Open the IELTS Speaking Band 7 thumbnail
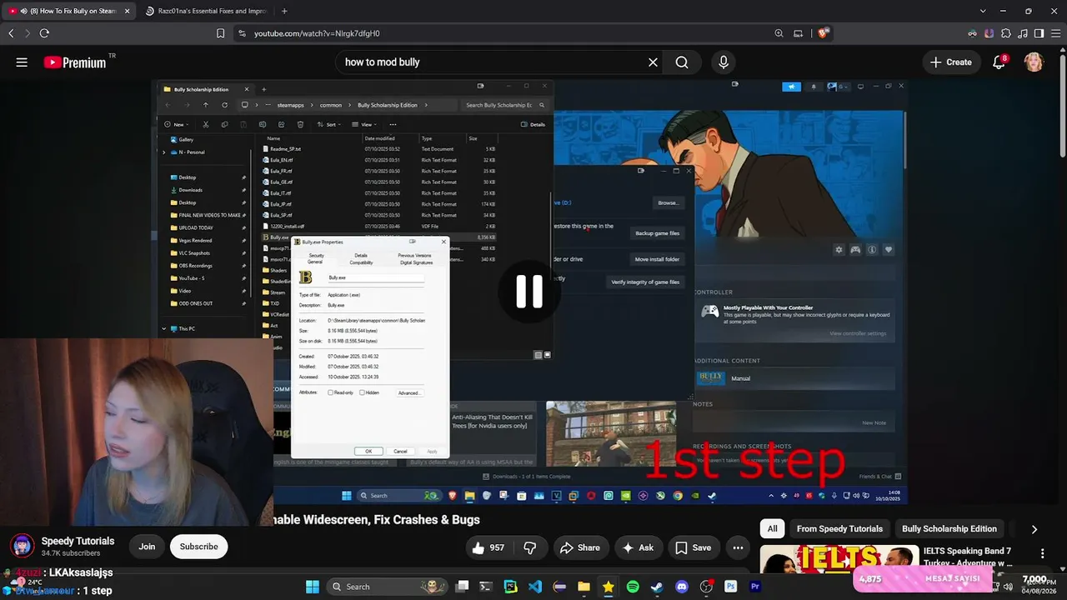 click(x=839, y=559)
